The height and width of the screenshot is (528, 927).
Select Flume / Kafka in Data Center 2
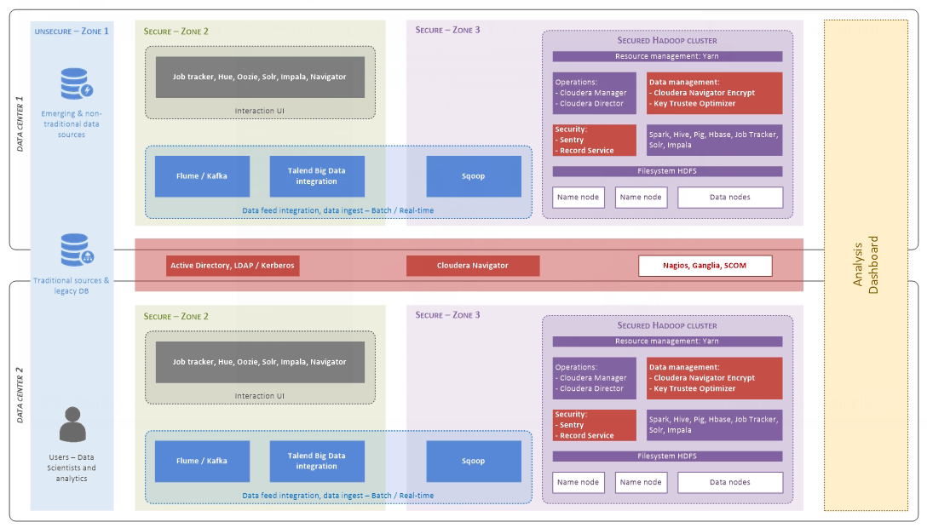tap(202, 461)
